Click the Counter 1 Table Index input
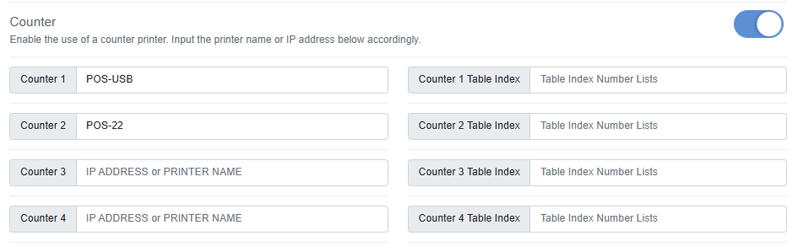Image resolution: width=798 pixels, height=246 pixels. coord(658,80)
